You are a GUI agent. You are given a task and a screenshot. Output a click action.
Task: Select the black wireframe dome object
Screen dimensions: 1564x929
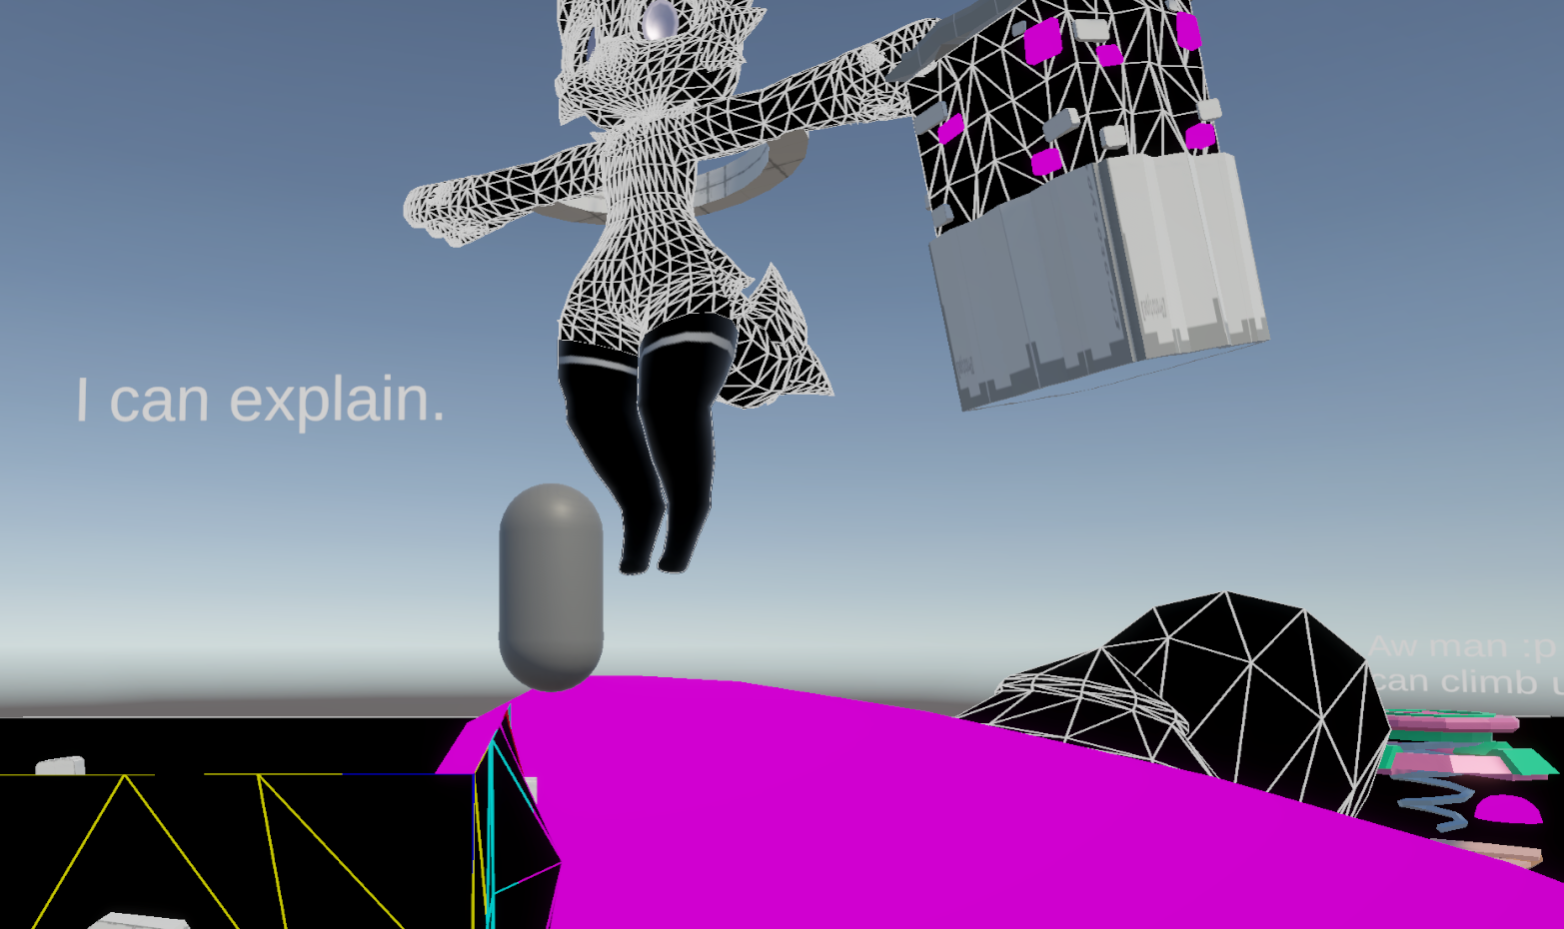pyautogui.click(x=1179, y=702)
